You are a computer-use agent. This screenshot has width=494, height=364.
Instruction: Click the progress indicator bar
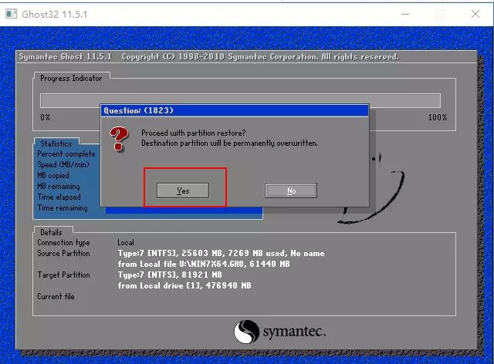click(x=240, y=100)
